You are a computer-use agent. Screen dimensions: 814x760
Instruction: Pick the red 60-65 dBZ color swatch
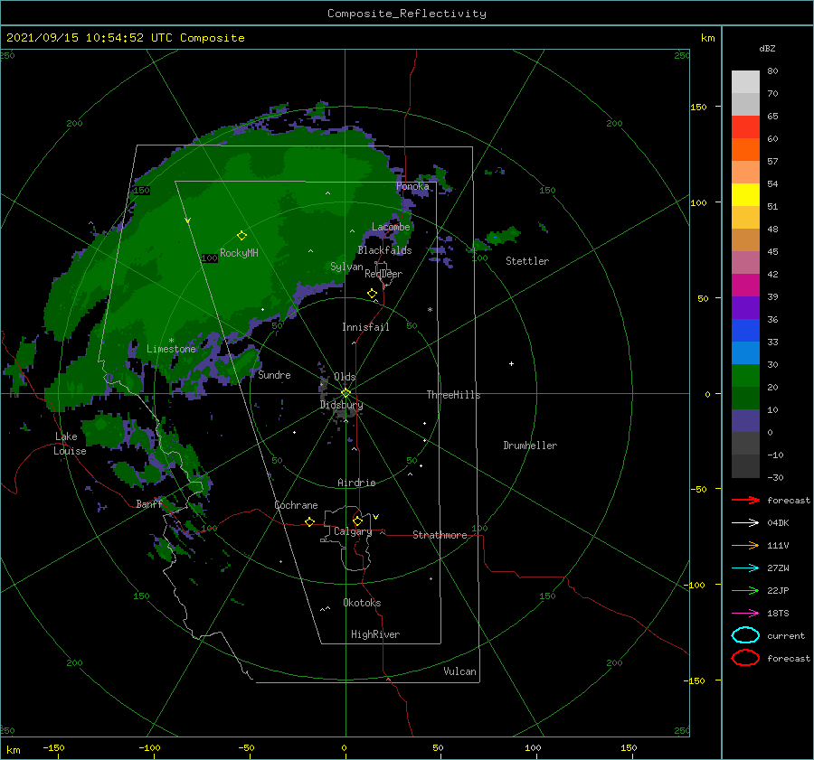745,127
